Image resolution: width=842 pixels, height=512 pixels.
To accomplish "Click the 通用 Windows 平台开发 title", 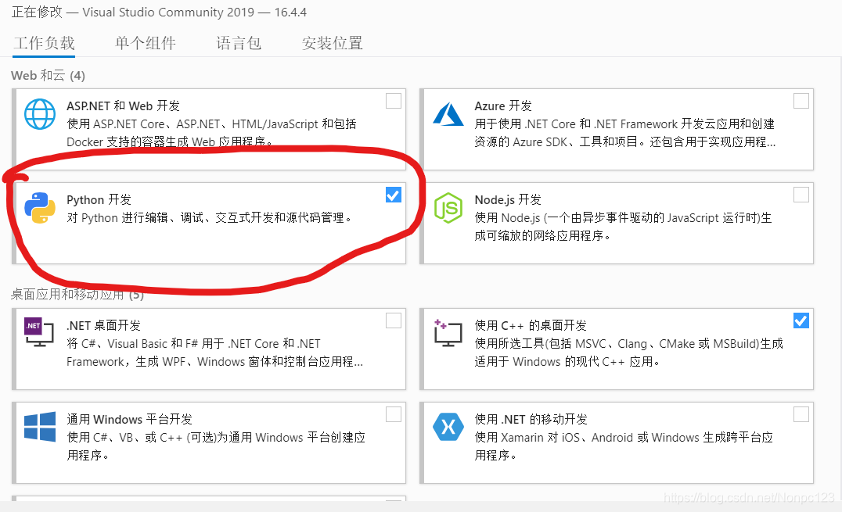I will point(129,419).
